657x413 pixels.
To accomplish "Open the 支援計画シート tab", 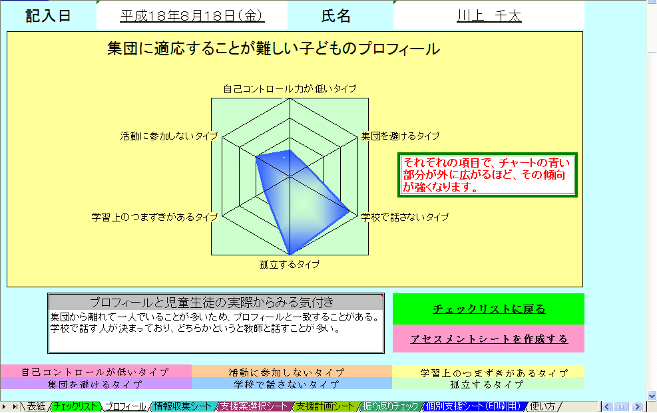I will click(325, 406).
